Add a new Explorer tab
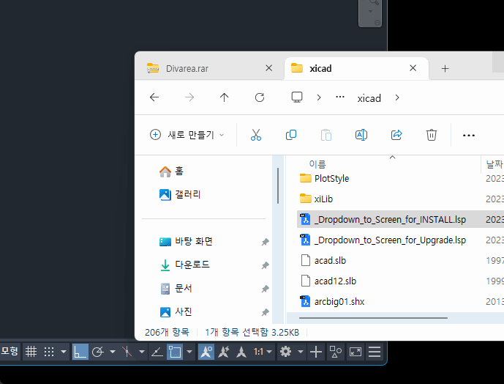504x384 pixels. click(x=445, y=68)
